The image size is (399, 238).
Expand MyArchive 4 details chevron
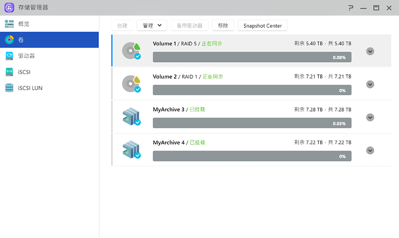(x=371, y=150)
